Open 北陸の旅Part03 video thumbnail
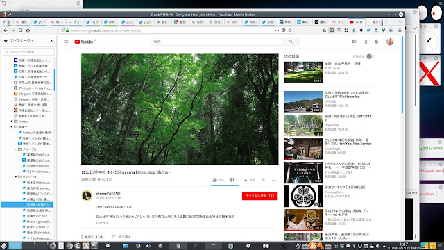Viewport: 444px width, 250px height. [304, 102]
